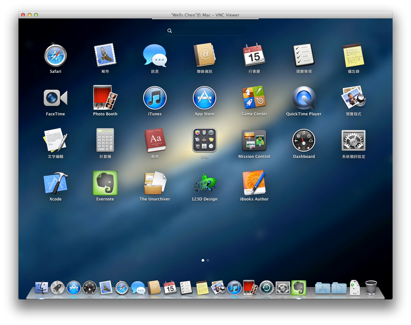Open Mission Control from Launchpad grid
Screen dimensions: 411x325
pos(254,140)
